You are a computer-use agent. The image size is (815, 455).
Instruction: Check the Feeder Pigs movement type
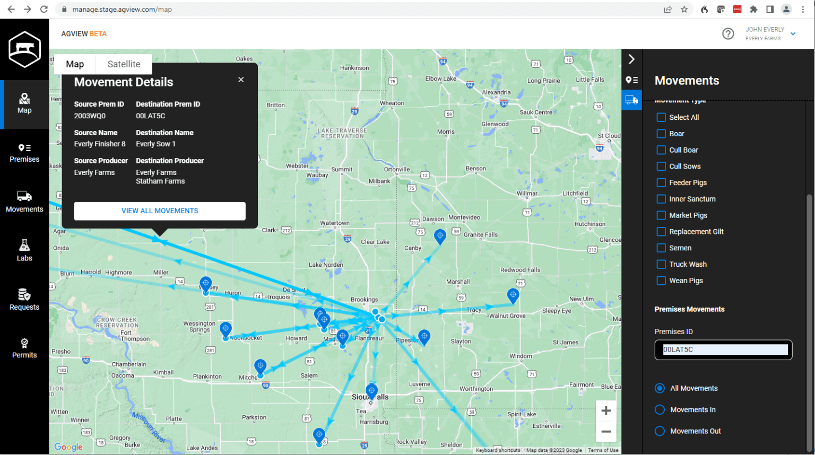coord(661,182)
